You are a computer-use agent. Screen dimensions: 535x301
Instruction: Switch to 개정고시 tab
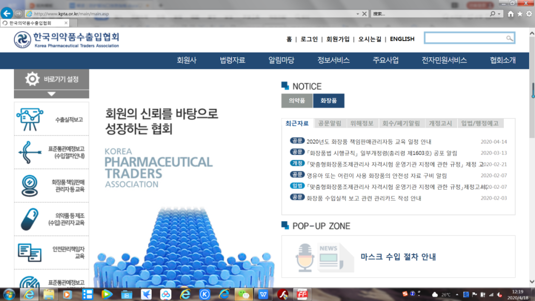(440, 123)
